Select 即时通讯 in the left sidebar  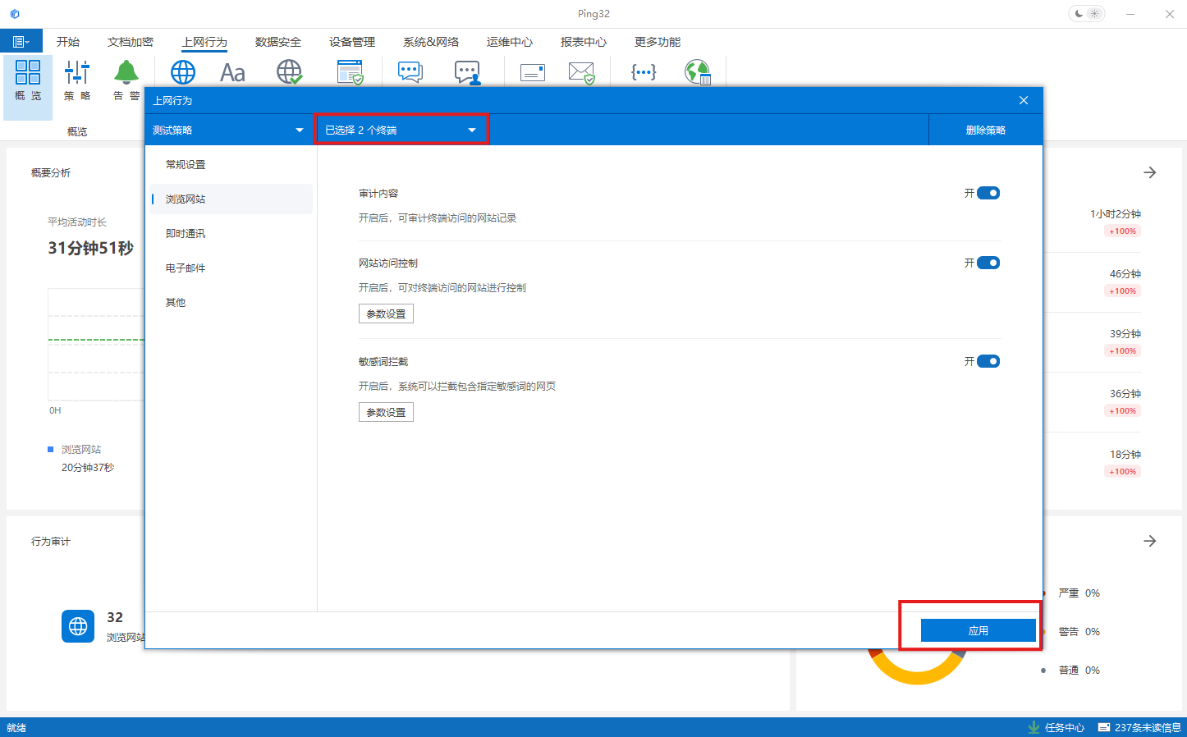pyautogui.click(x=186, y=234)
